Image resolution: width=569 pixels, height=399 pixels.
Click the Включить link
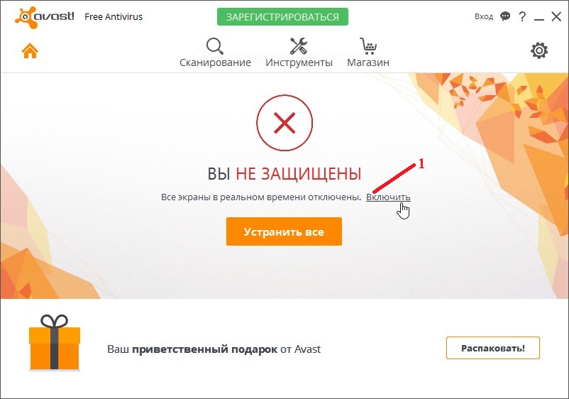[388, 197]
